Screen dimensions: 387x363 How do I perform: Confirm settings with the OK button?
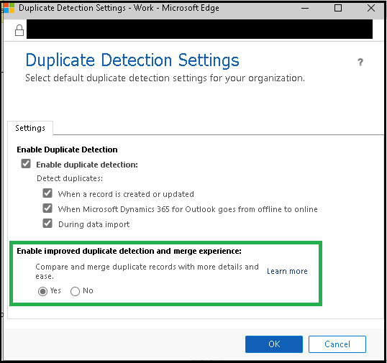tap(274, 344)
